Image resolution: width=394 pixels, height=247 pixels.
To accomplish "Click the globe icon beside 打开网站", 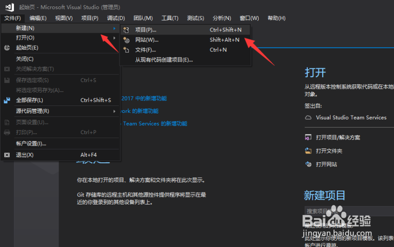I will click(x=308, y=164).
